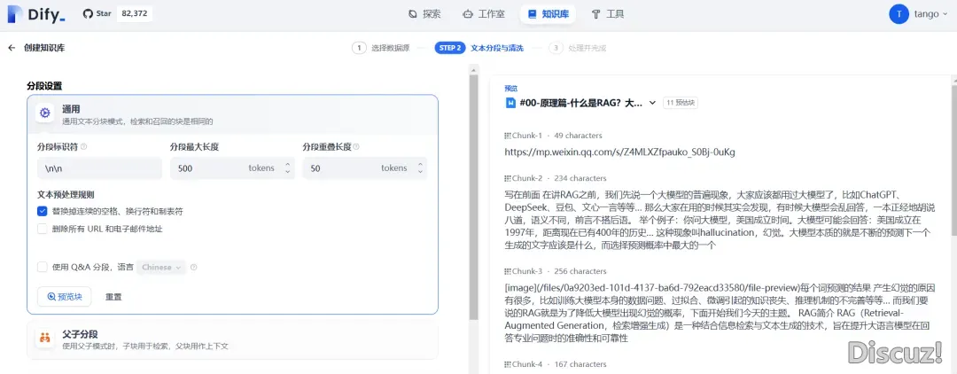Viewport: 957px width, 374px height.
Task: Click the 预览块 button
Action: 64,297
